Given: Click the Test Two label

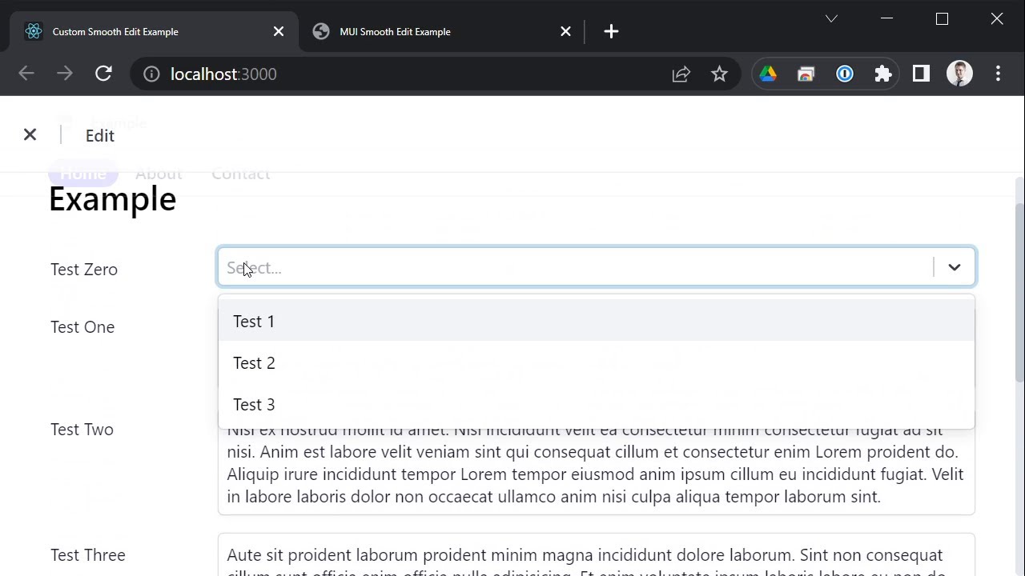Looking at the screenshot, I should click(82, 429).
